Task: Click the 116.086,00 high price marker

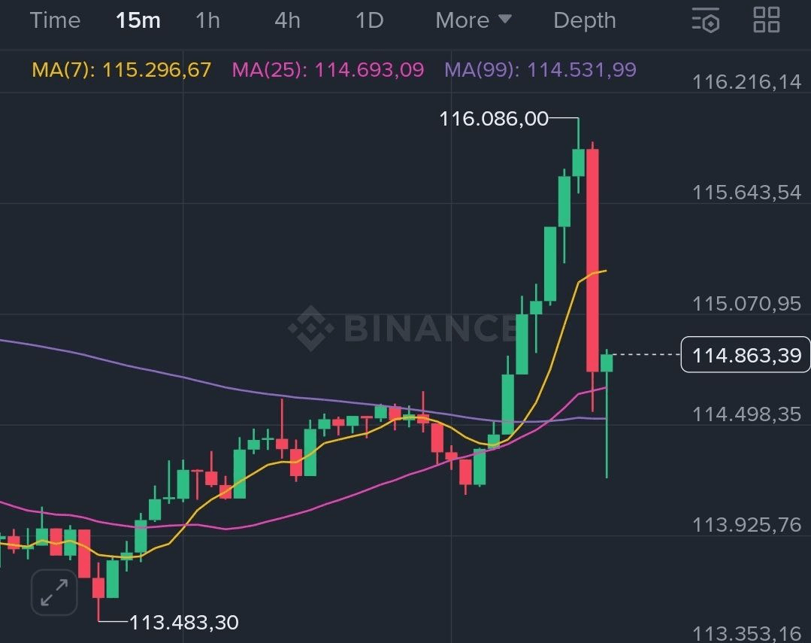Action: point(494,118)
